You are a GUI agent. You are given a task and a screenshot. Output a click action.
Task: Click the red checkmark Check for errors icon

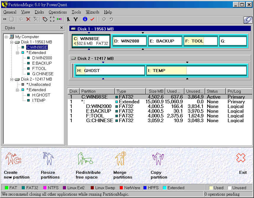pyautogui.click(x=92, y=19)
